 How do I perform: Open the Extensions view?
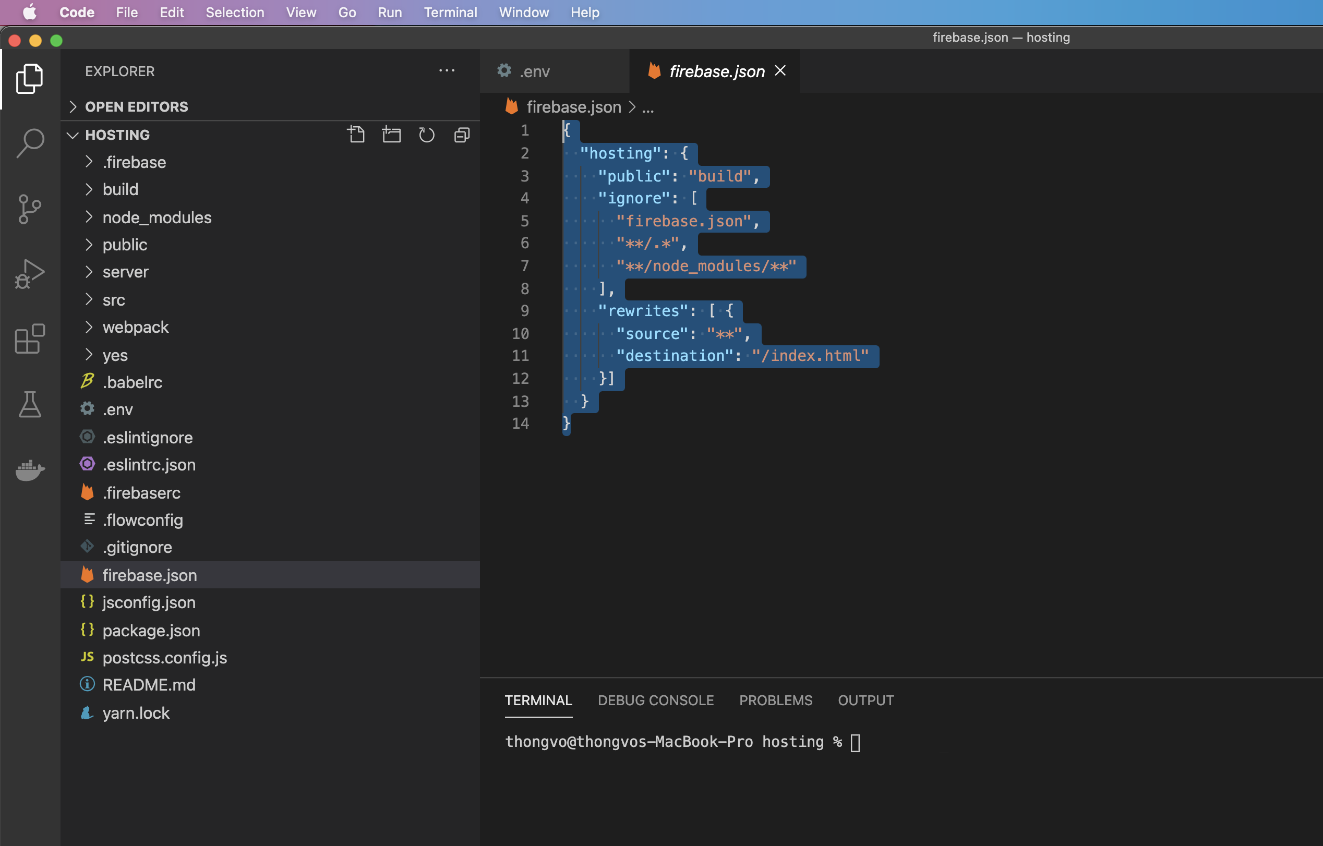30,339
